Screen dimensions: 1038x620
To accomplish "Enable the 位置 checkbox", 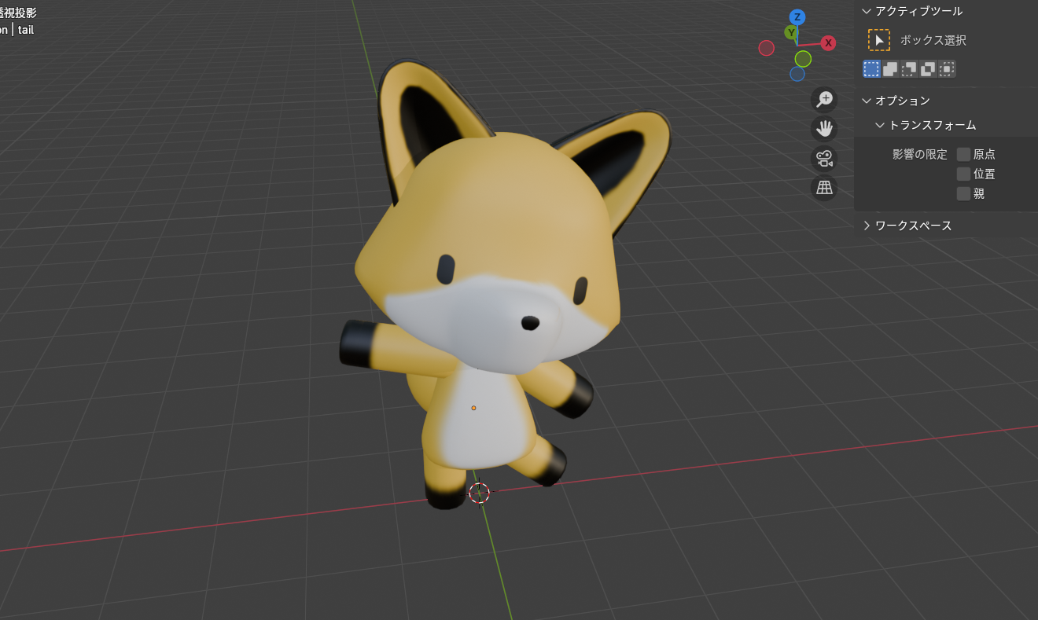I will click(x=963, y=174).
